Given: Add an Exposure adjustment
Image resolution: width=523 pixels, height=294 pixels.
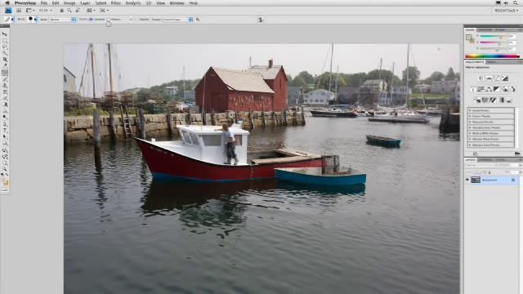Looking at the screenshot, I should [x=505, y=78].
